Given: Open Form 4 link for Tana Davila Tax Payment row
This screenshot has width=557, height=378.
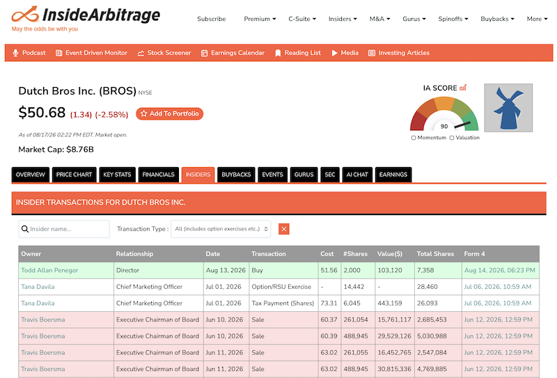Looking at the screenshot, I should 498,304.
